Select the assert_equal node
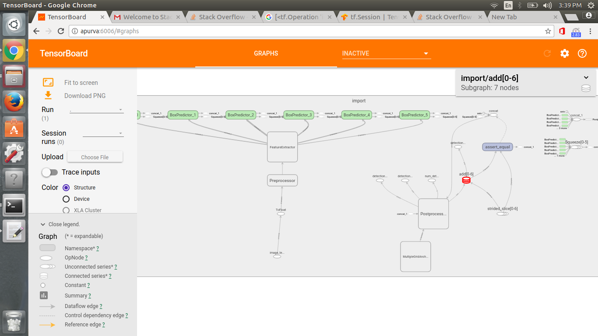Image resolution: width=598 pixels, height=336 pixels. (497, 147)
